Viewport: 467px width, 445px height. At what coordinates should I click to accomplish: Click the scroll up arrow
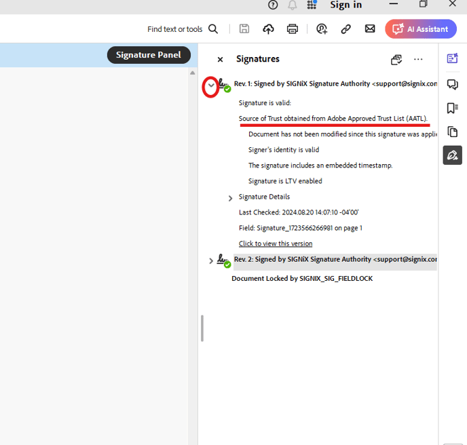coord(192,73)
